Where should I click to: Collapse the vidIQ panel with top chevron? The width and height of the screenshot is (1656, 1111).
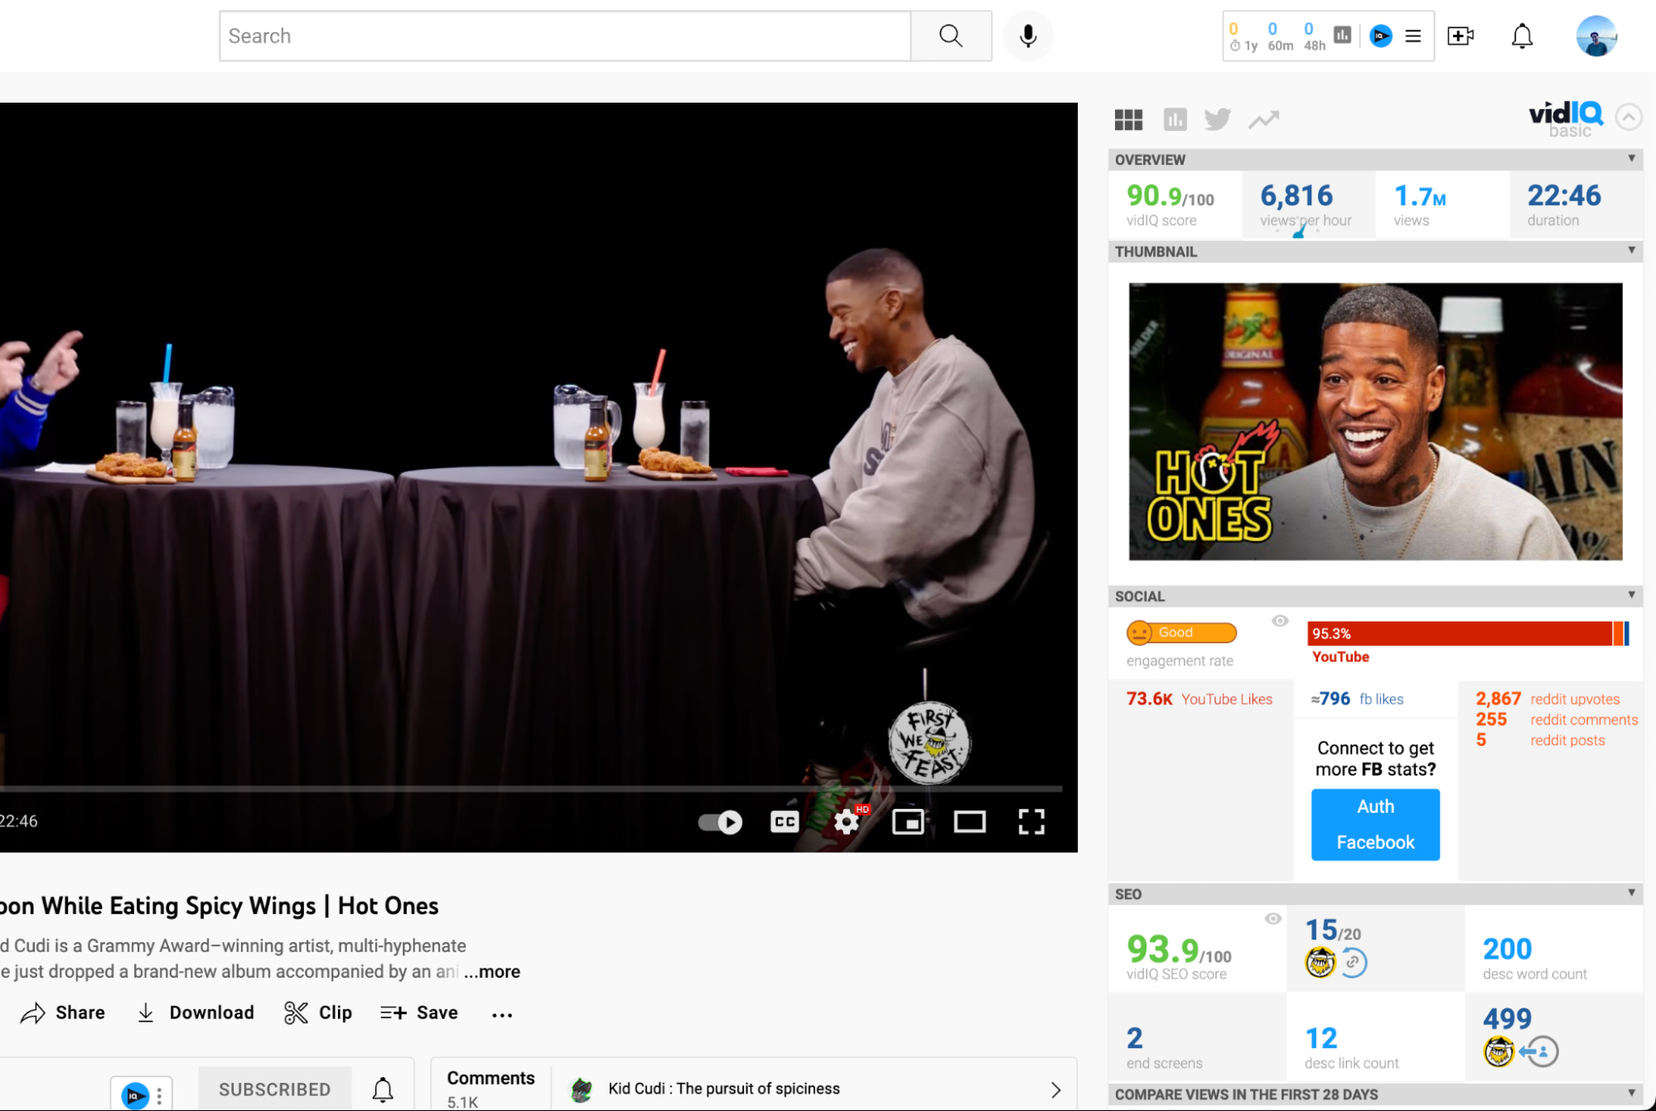coord(1629,117)
